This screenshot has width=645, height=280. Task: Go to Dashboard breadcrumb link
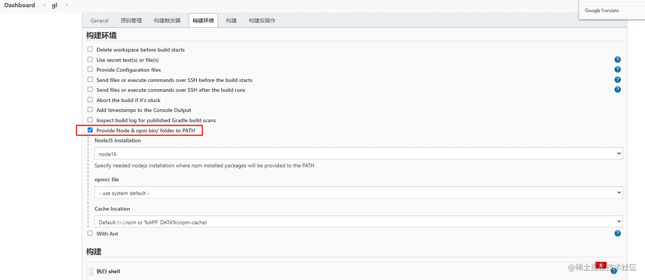pyautogui.click(x=20, y=5)
